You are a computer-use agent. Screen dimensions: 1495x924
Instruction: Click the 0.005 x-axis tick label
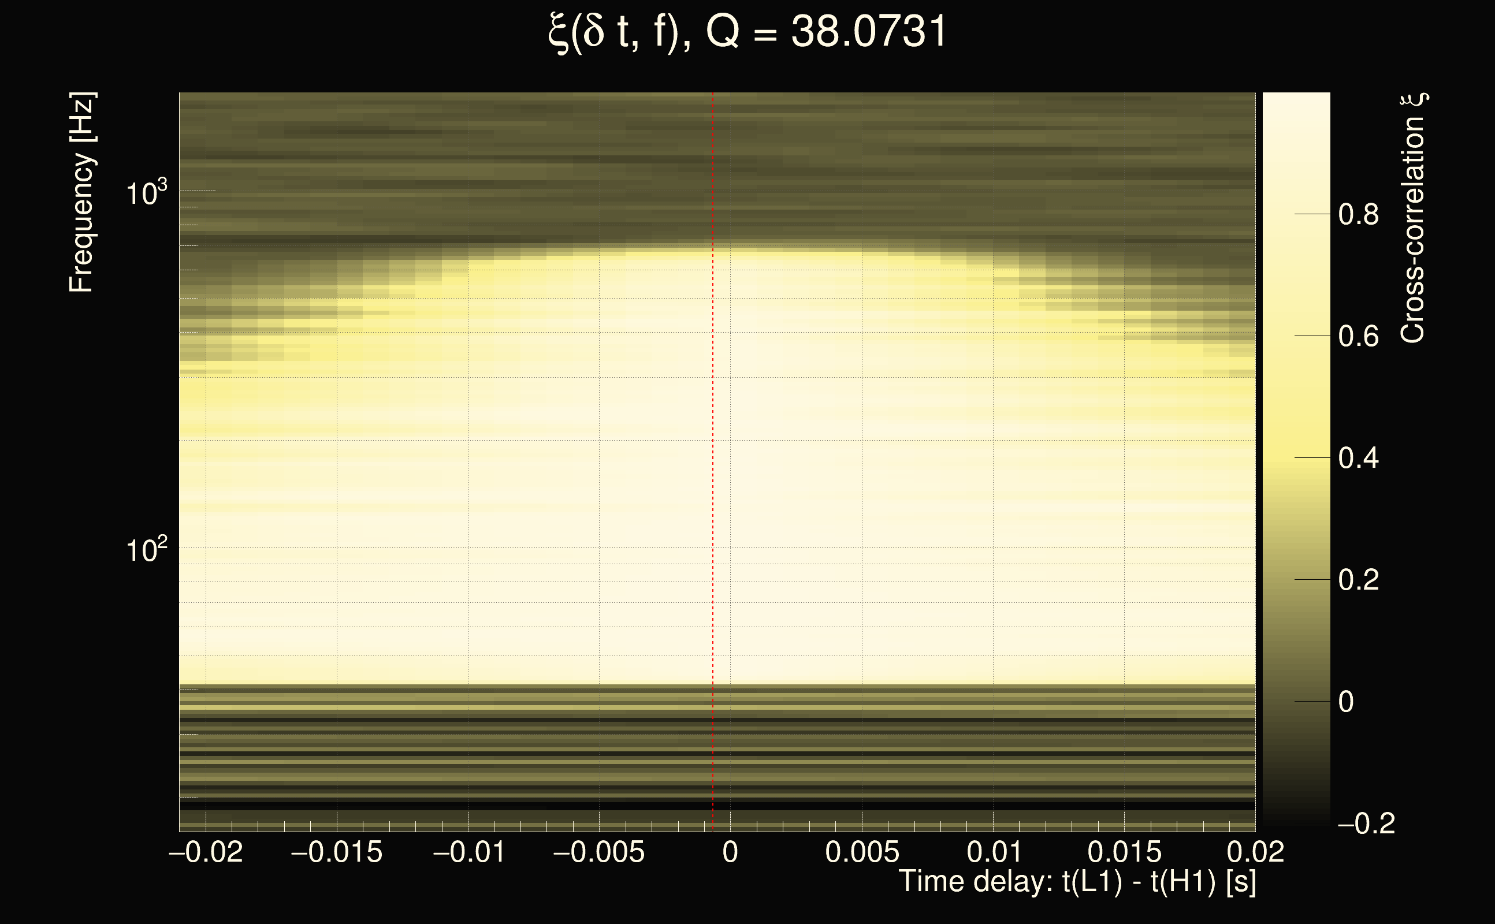[862, 852]
